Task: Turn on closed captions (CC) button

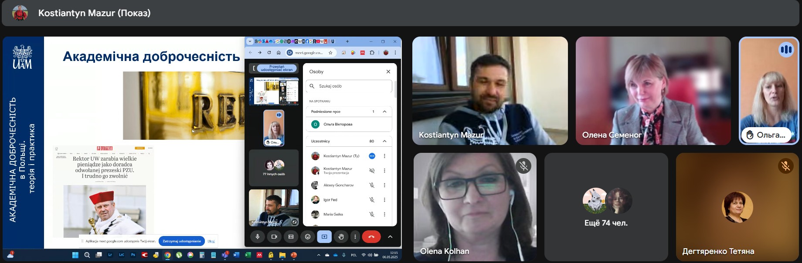Action: 291,236
